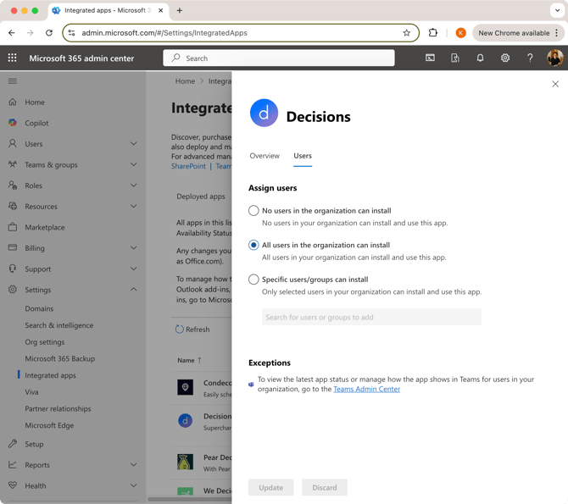Open Integrated apps in sidebar

tap(50, 375)
